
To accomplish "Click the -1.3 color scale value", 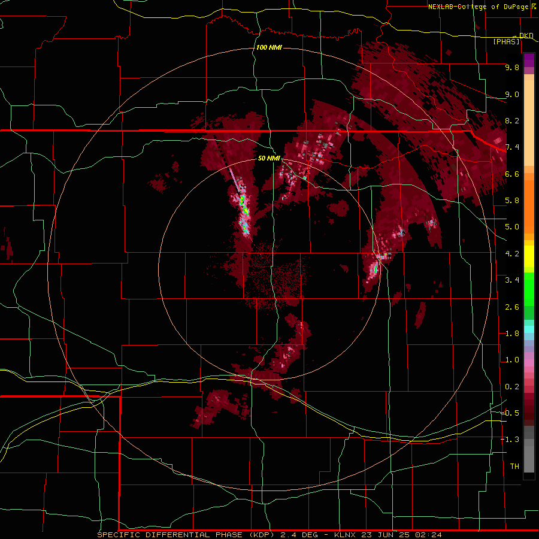I will click(510, 440).
